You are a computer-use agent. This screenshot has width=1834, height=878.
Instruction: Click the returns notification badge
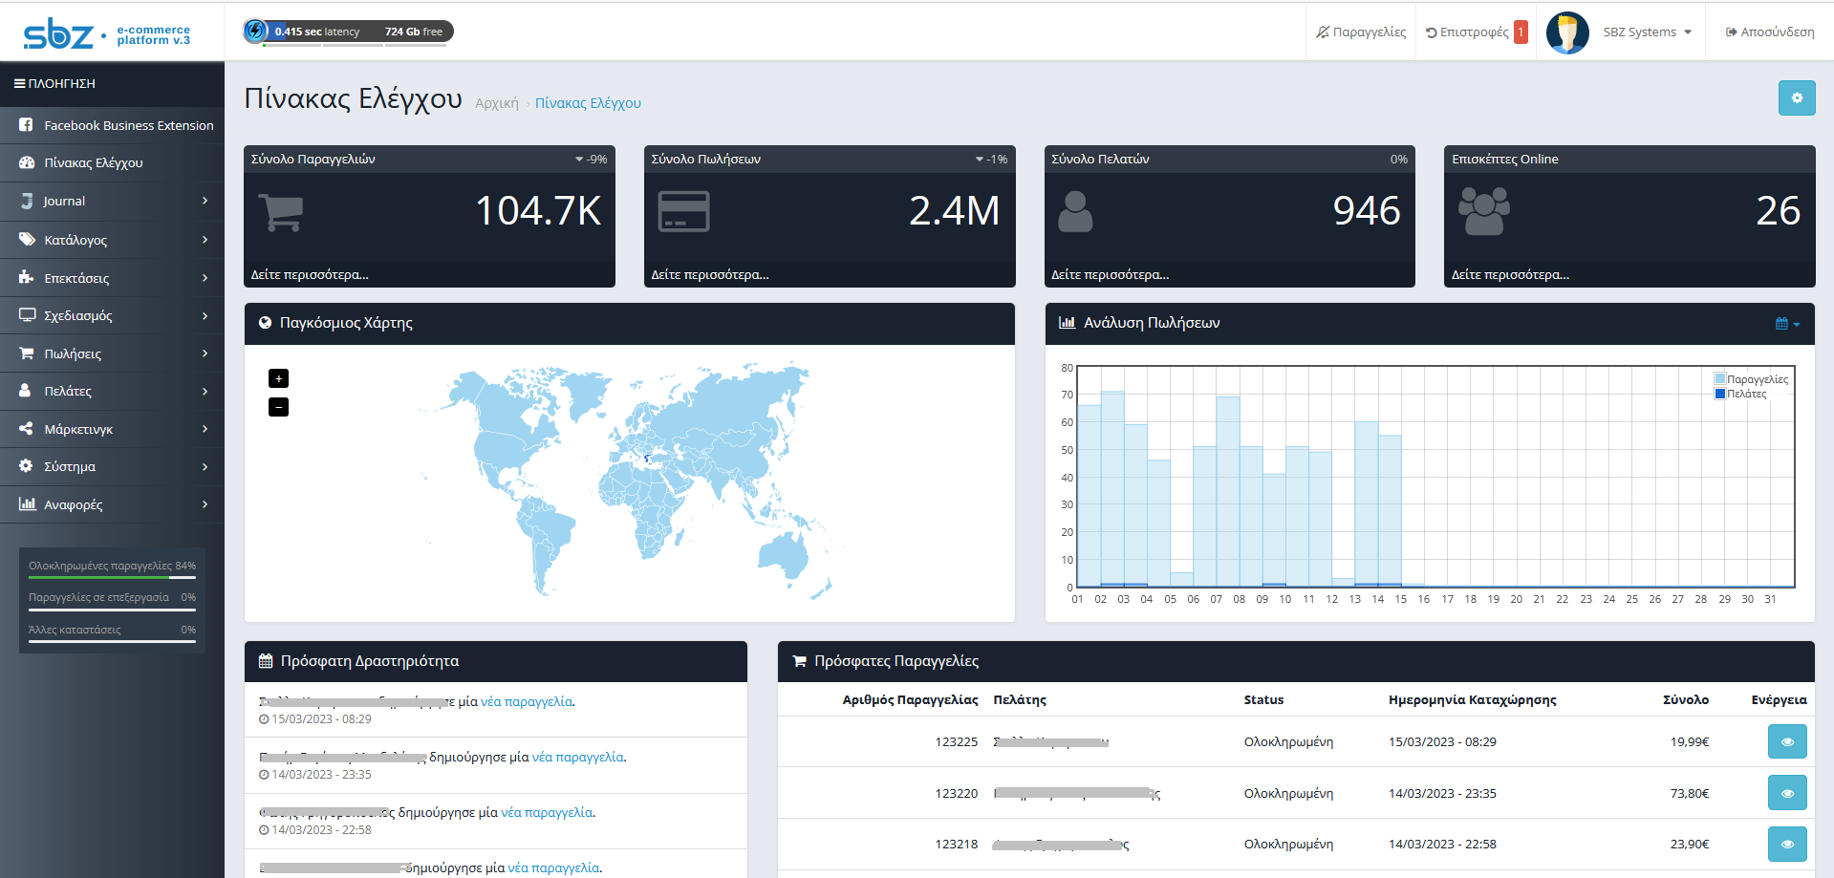pos(1520,32)
